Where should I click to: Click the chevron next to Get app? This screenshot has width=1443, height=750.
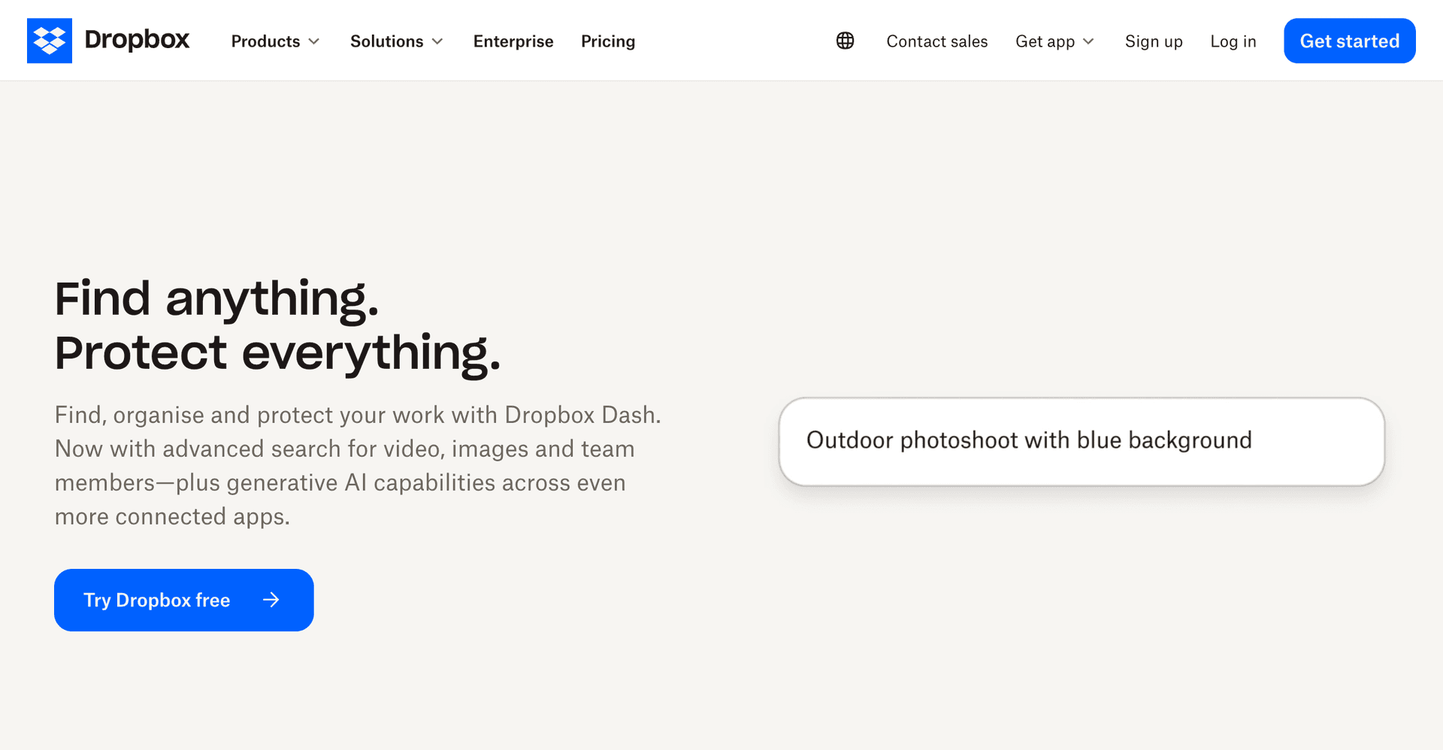point(1088,42)
